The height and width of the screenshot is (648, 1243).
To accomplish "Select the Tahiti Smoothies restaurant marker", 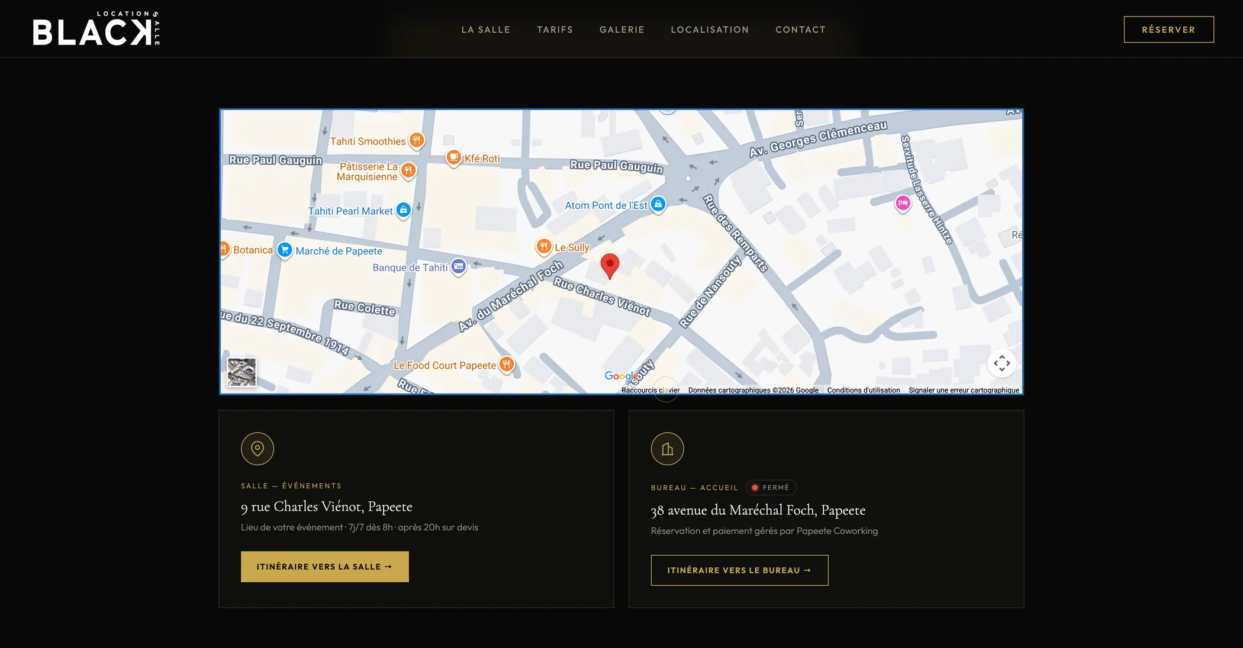I will (417, 140).
